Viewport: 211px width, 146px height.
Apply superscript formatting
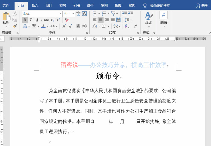[58, 20]
